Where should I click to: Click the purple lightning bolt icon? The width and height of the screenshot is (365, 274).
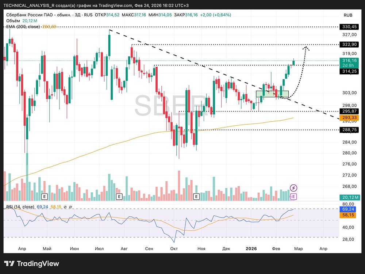pos(293,188)
